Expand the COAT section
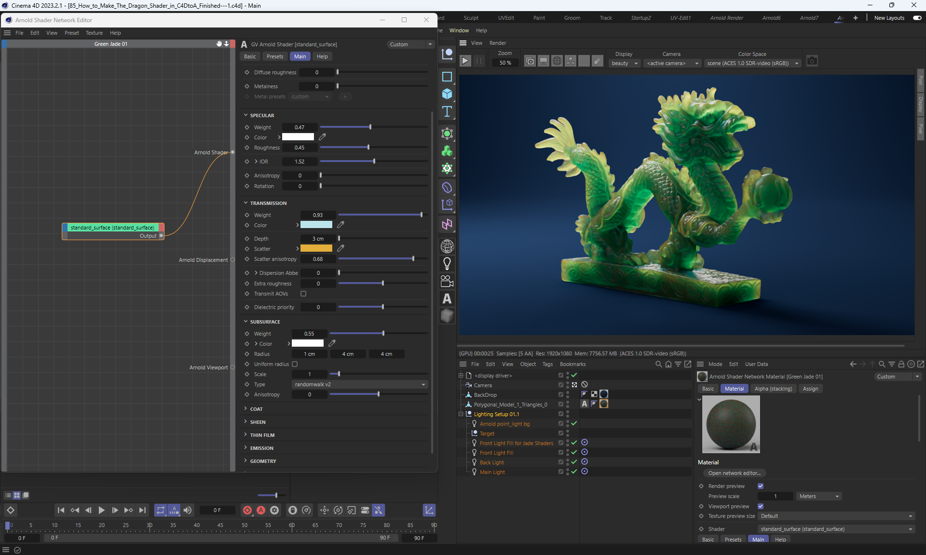Image resolution: width=926 pixels, height=555 pixels. (x=256, y=409)
